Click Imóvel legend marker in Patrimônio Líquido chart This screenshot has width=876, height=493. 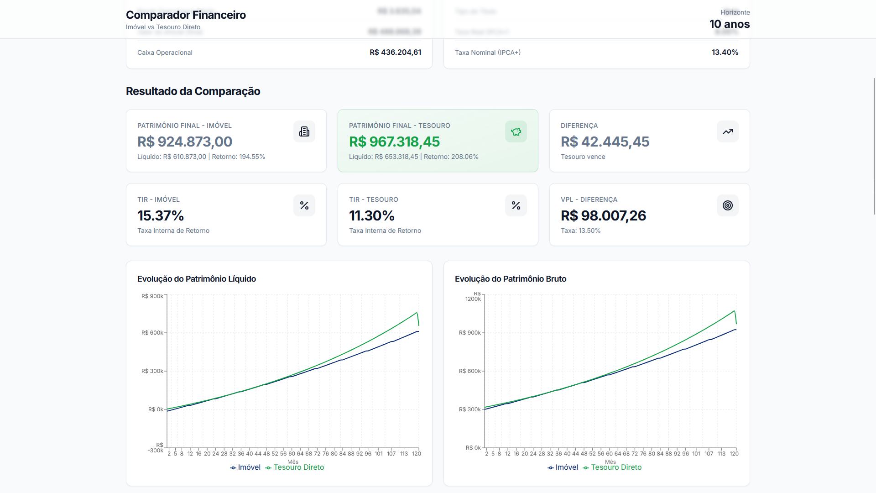pos(233,467)
